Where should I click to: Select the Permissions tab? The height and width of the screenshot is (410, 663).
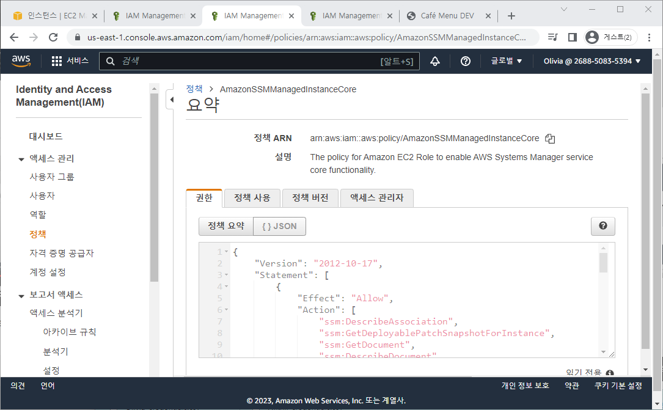coord(204,197)
